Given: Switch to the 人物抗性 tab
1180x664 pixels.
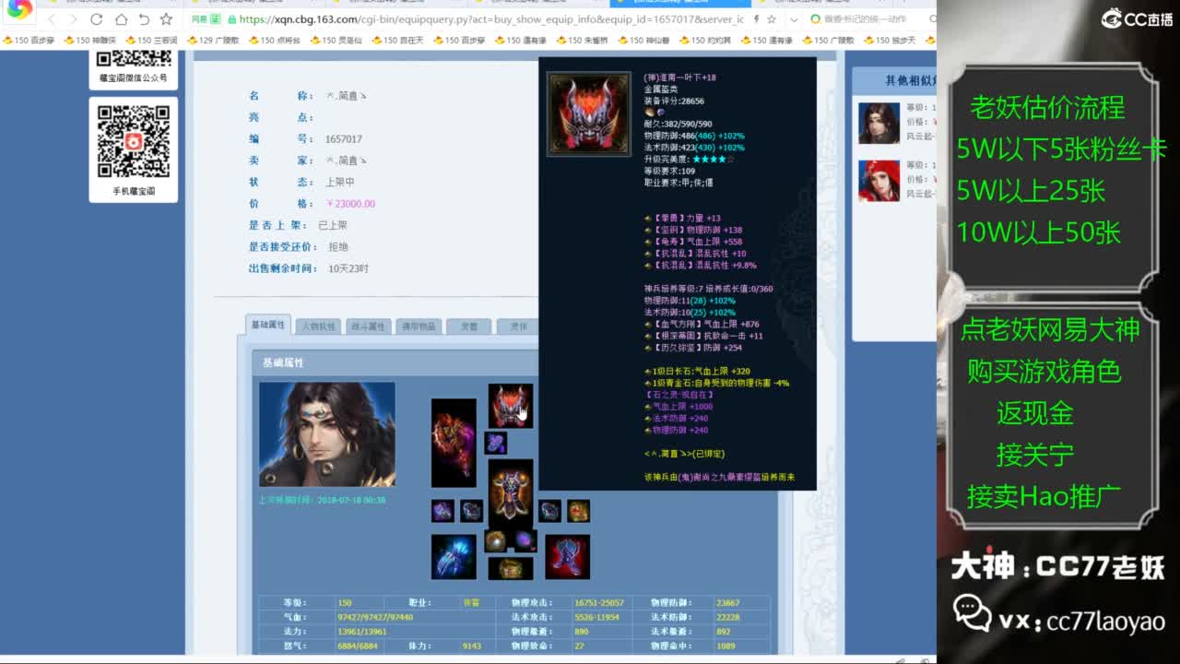Looking at the screenshot, I should tap(318, 326).
